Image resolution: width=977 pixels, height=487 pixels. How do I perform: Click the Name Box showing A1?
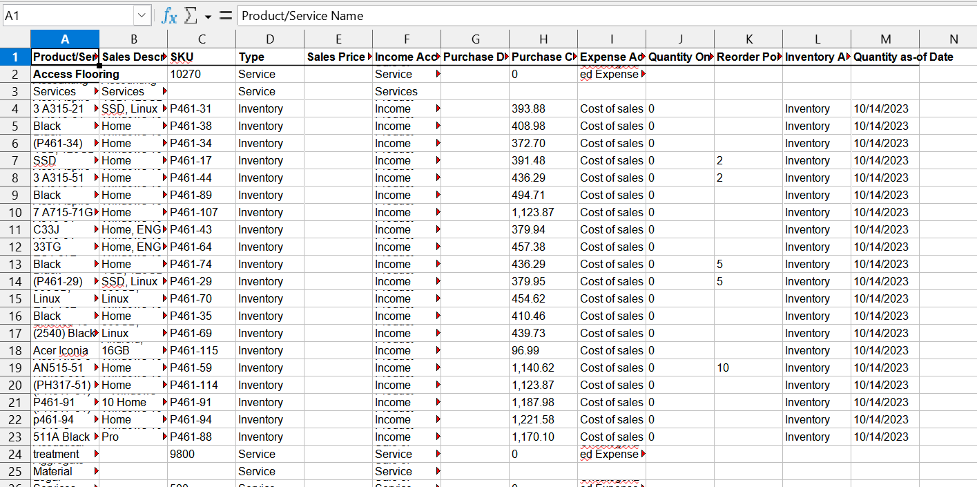coord(68,15)
